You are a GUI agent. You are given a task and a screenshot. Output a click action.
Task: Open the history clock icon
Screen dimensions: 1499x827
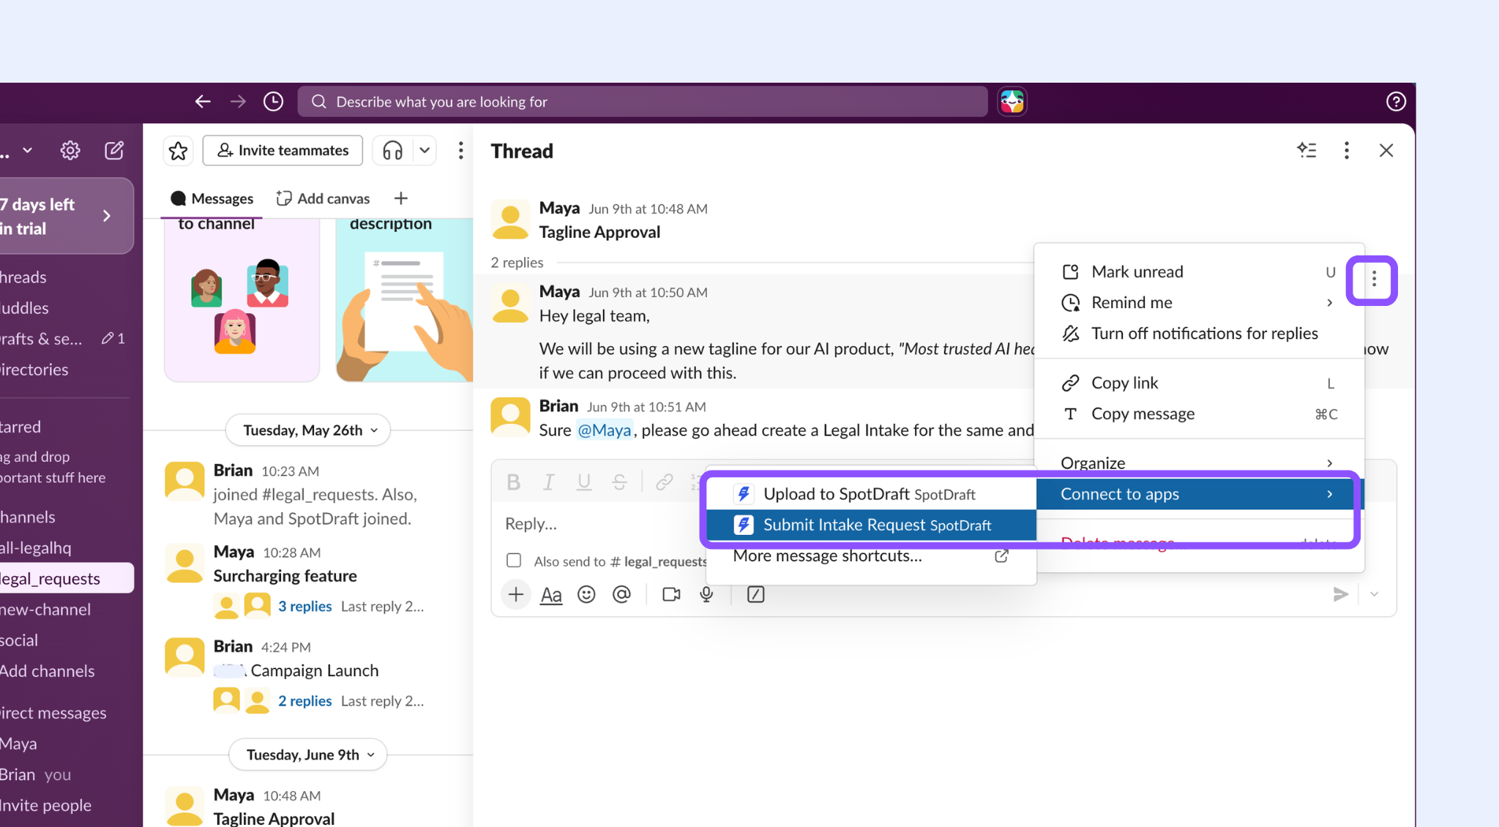tap(273, 102)
